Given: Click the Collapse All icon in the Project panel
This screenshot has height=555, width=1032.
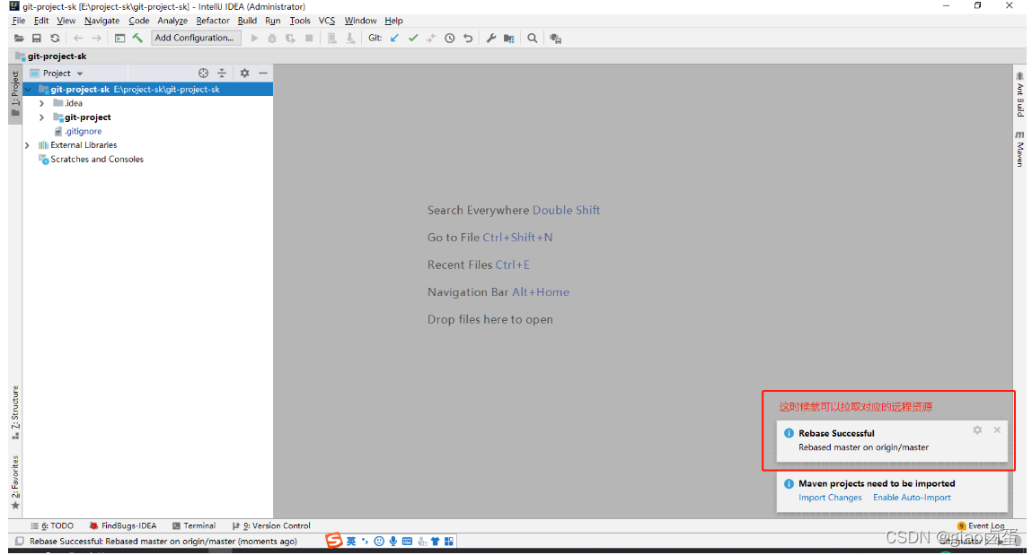Looking at the screenshot, I should (222, 73).
